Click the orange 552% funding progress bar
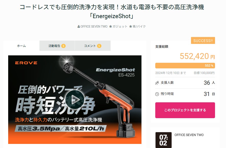The width and height of the screenshot is (226, 148). tap(185, 66)
